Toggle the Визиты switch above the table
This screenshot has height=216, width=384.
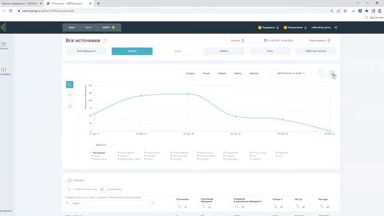click(69, 181)
